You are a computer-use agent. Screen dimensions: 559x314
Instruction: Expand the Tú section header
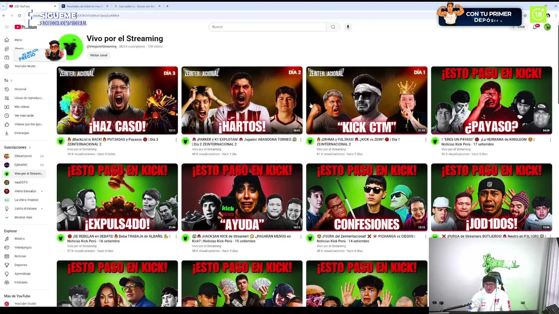(8, 81)
